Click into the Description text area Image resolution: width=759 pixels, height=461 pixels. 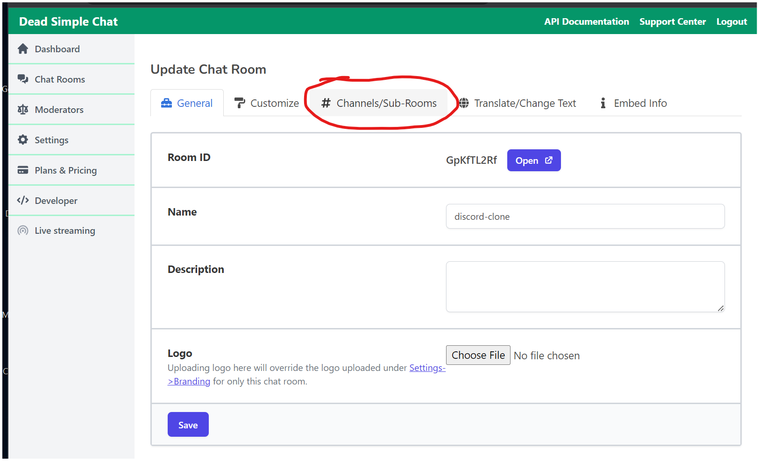click(585, 286)
